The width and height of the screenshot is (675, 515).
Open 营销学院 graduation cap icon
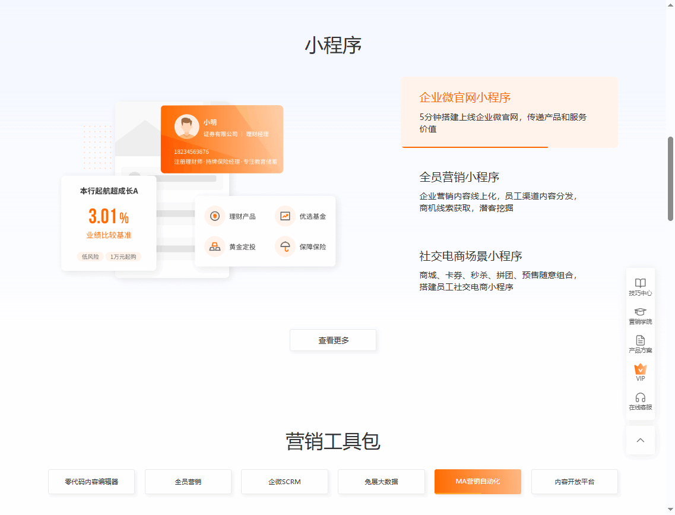pos(640,312)
